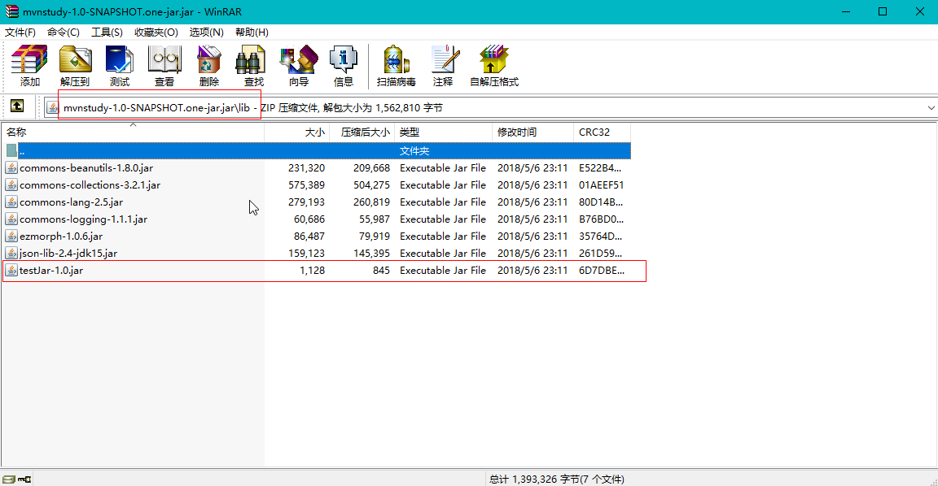Viewport: 938px width, 486px height.
Task: Select the json-lib-2.4-jdk15.jar file name
Action: coord(68,253)
